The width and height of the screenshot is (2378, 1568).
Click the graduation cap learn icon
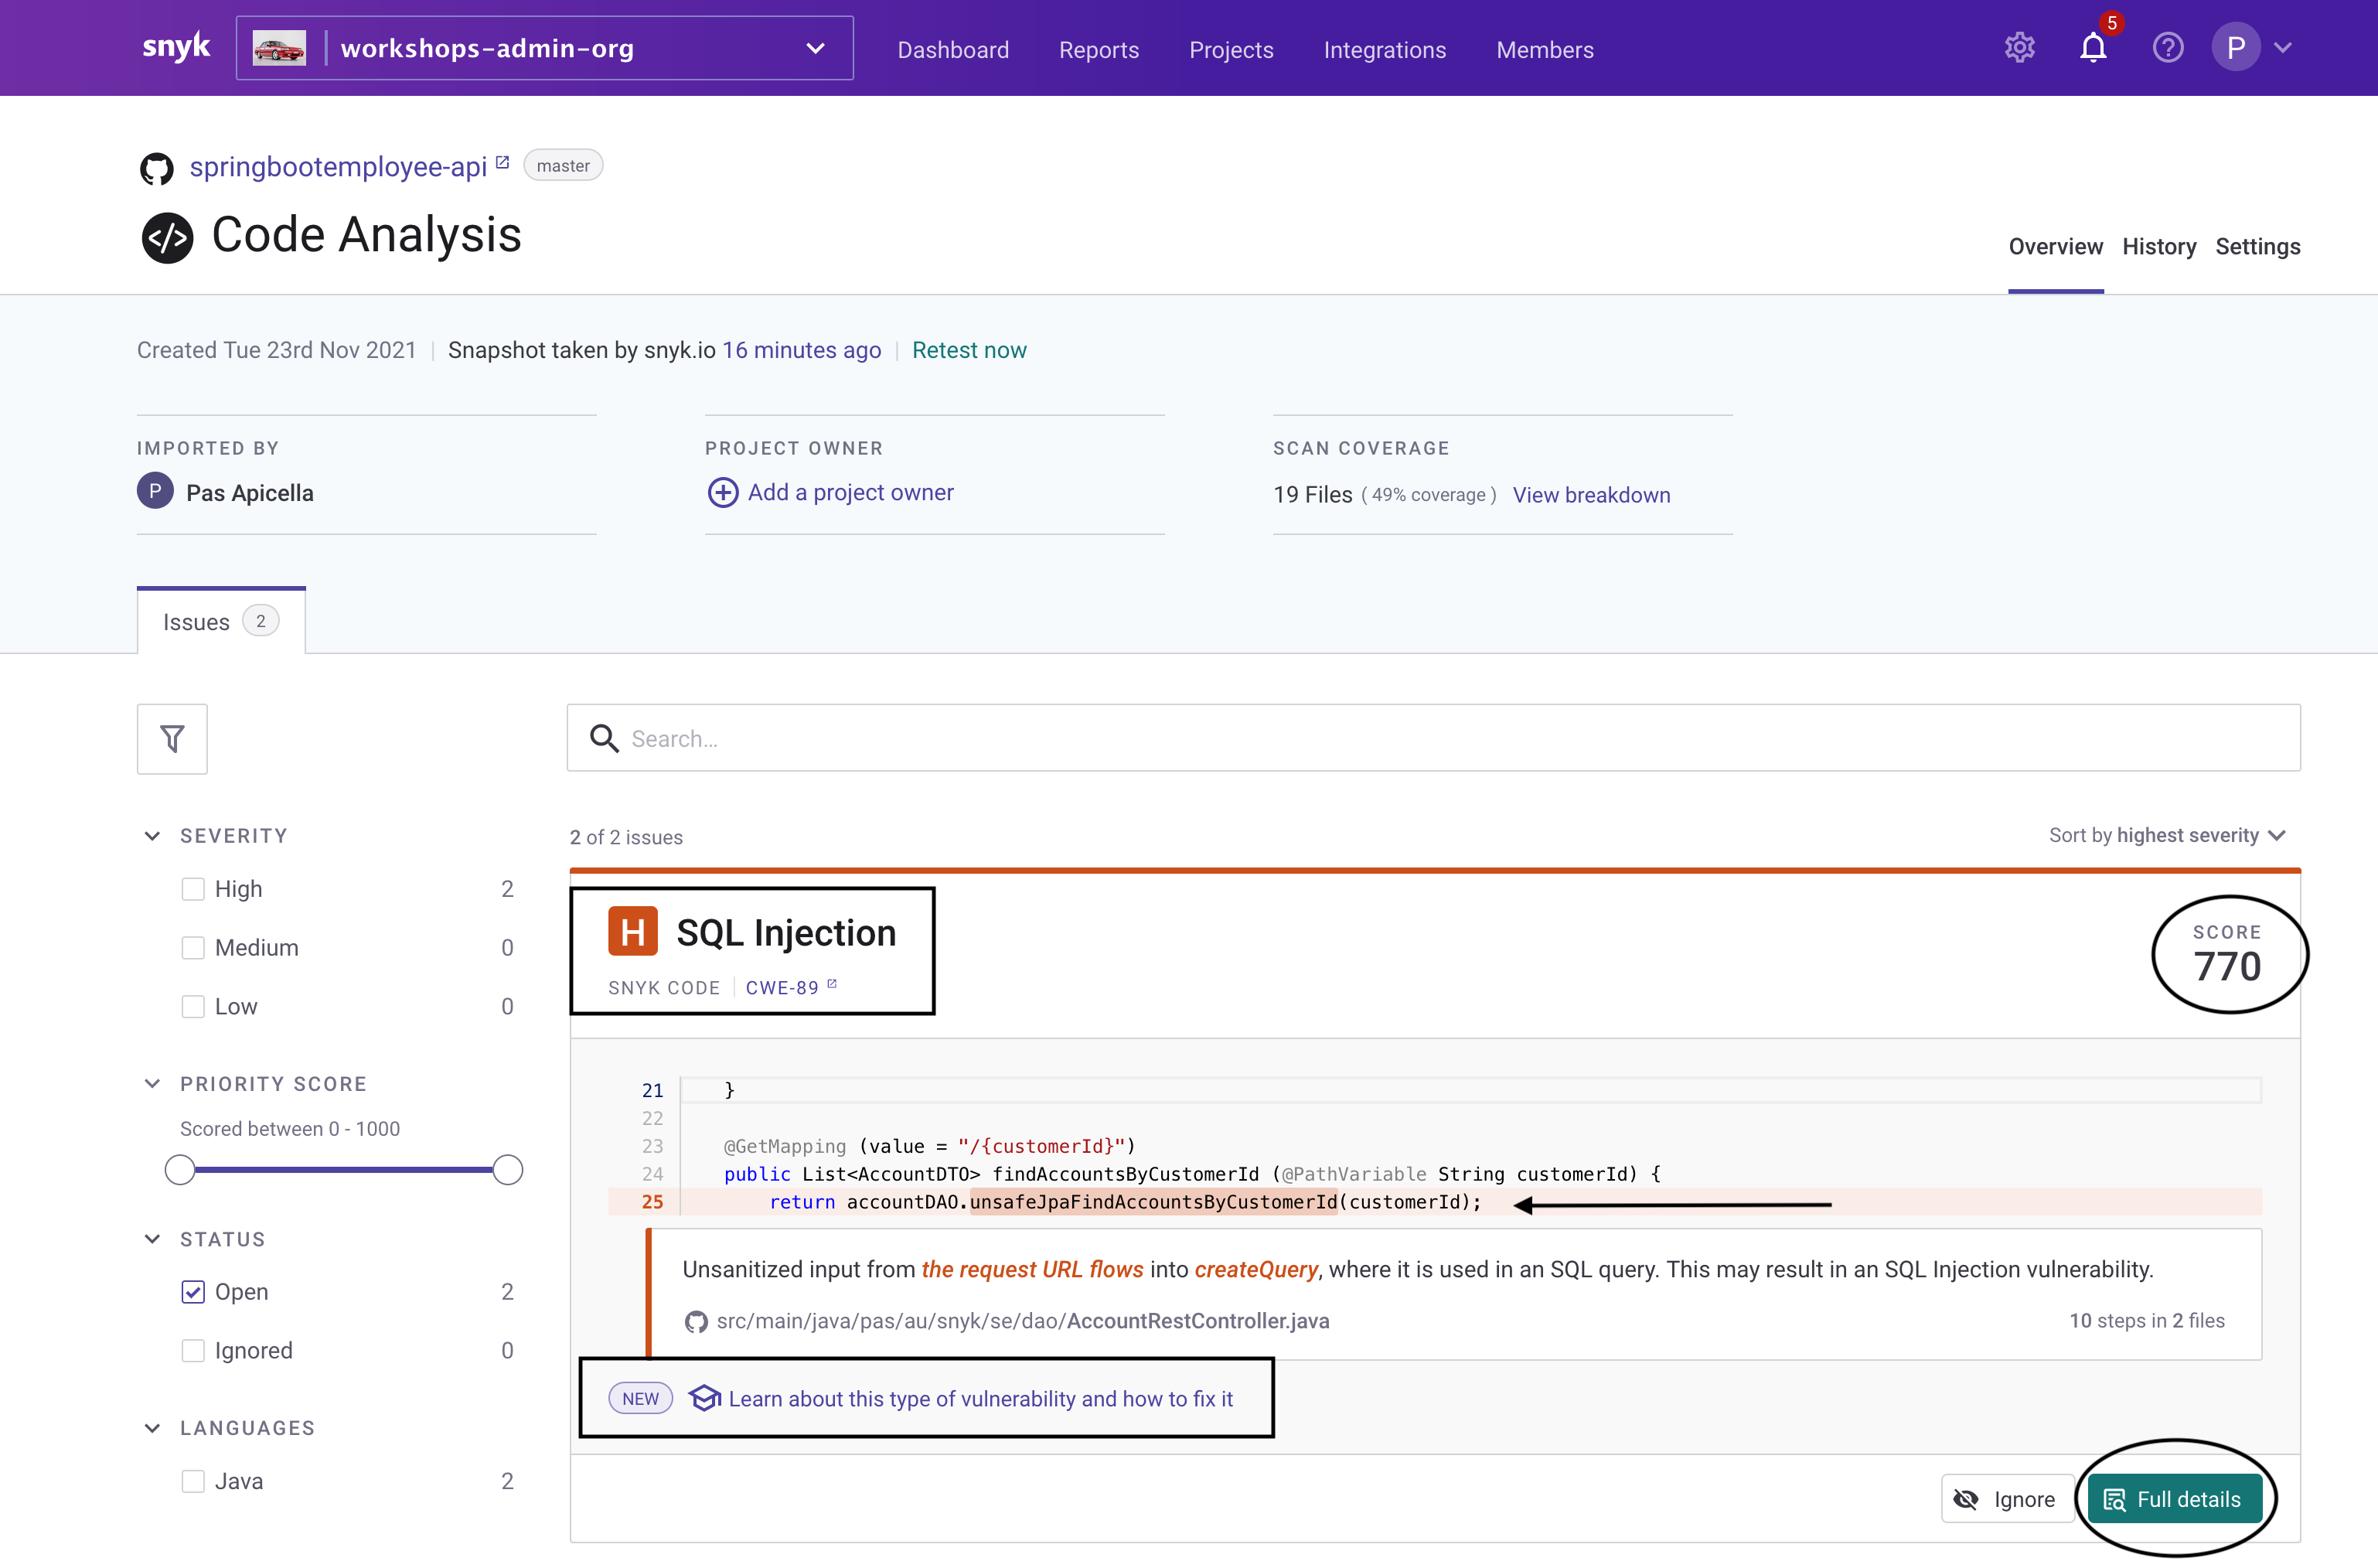[705, 1398]
